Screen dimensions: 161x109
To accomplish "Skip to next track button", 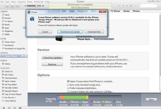I will (18, 6).
